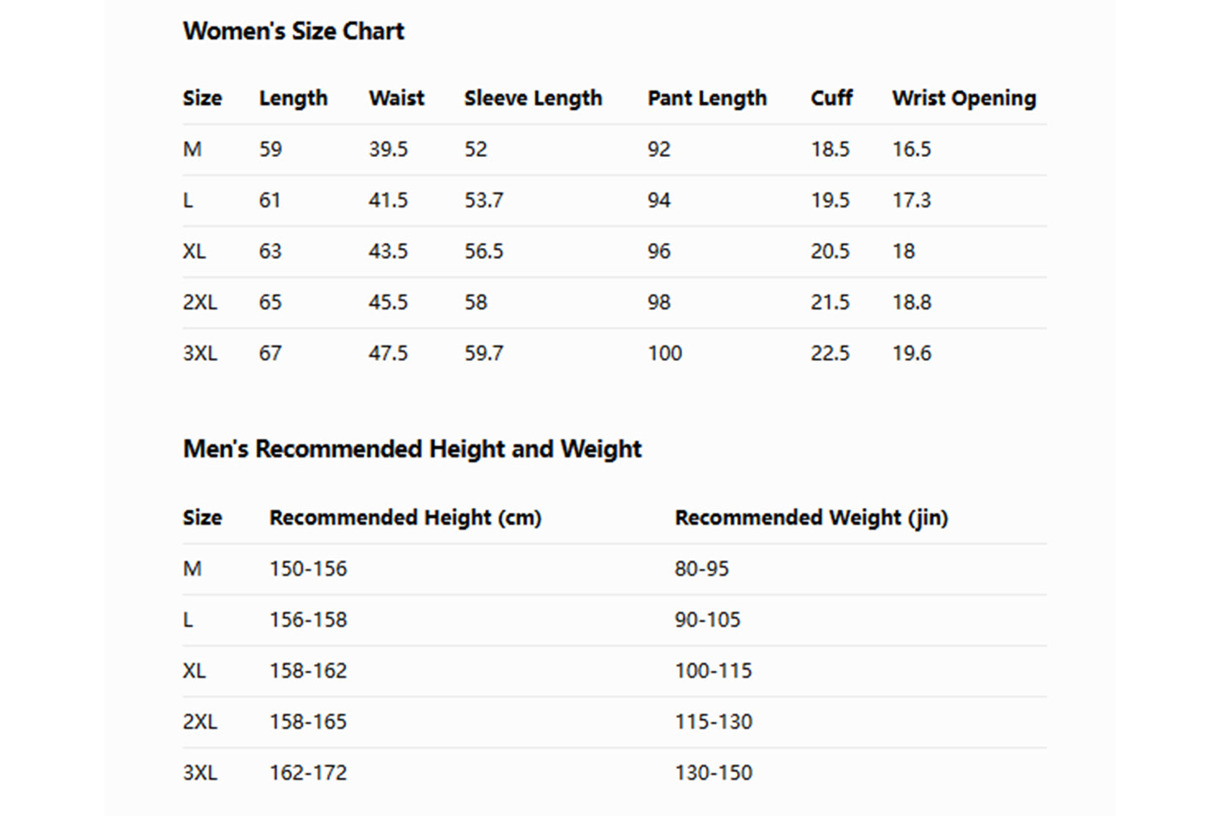
Task: Click the waist value 39.5 cell
Action: (388, 149)
